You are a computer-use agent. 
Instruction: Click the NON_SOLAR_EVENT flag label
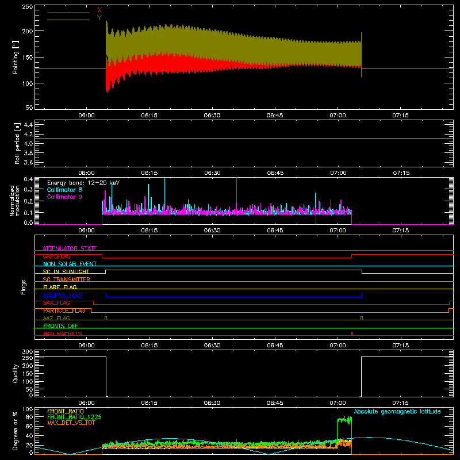(70, 264)
